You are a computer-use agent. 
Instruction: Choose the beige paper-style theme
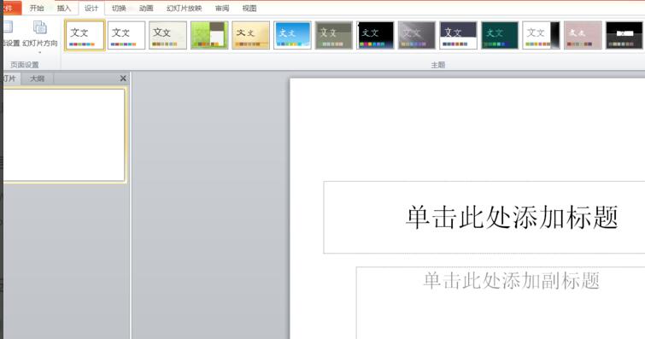[167, 35]
